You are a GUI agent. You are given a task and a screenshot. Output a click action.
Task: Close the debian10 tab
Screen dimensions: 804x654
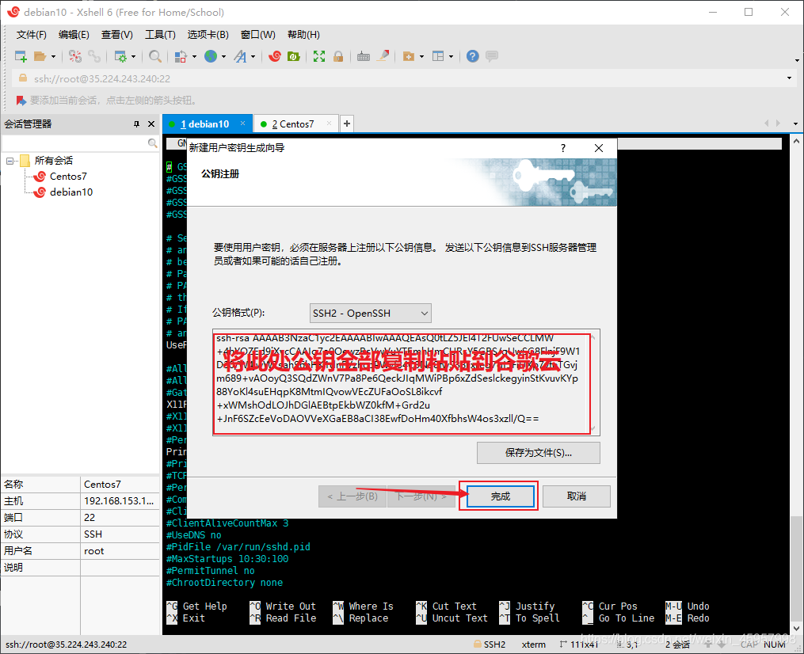[242, 124]
